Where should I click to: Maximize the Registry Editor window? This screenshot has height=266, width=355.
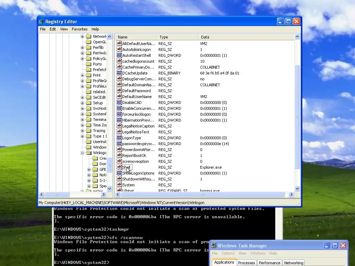288,21
